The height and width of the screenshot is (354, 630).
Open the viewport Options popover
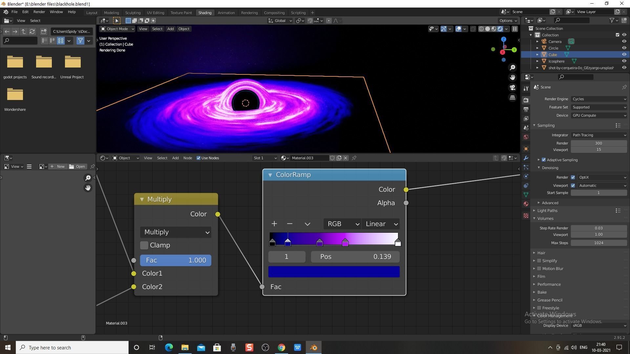tap(508, 21)
